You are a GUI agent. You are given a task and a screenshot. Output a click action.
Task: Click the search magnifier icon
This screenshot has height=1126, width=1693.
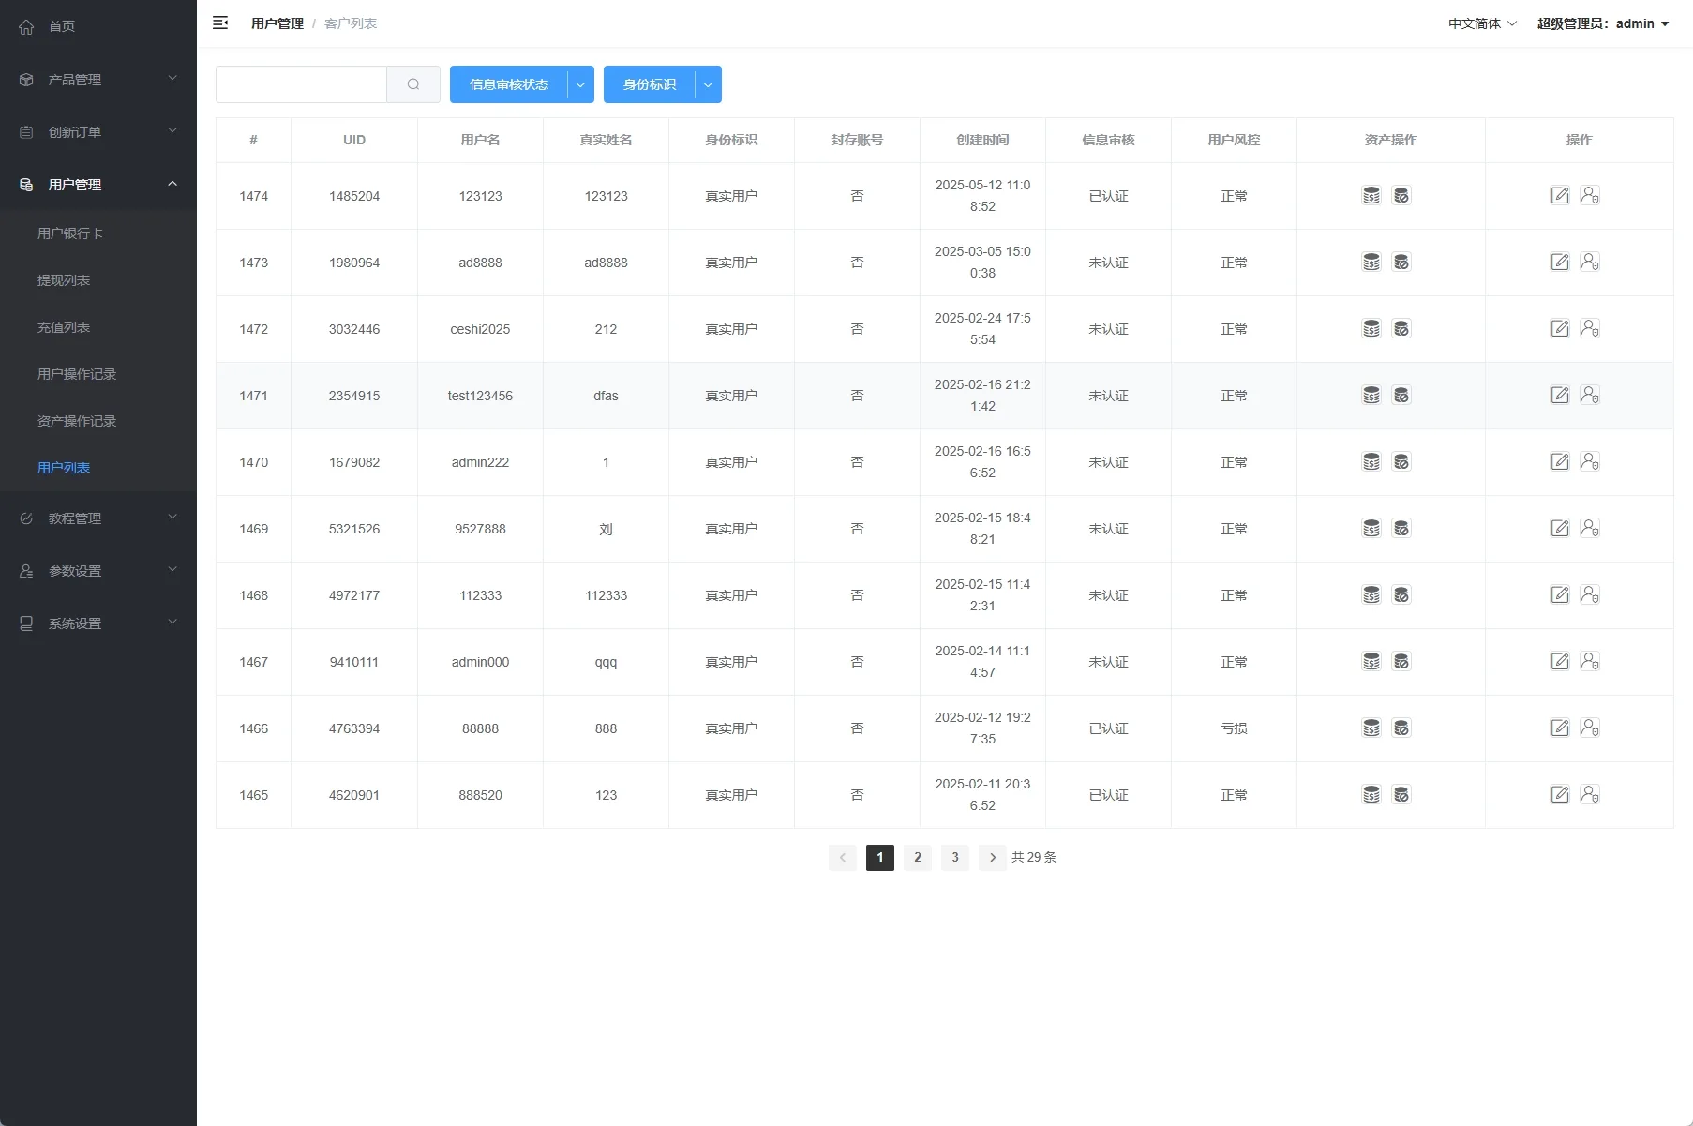pos(413,83)
